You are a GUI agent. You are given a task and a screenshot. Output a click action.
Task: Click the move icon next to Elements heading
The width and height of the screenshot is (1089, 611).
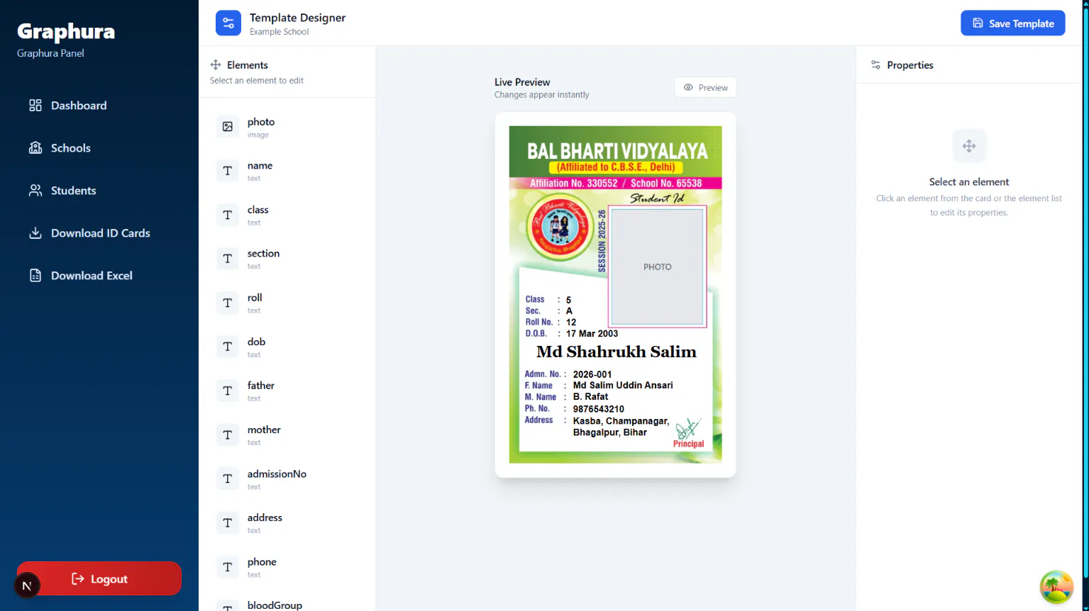216,65
